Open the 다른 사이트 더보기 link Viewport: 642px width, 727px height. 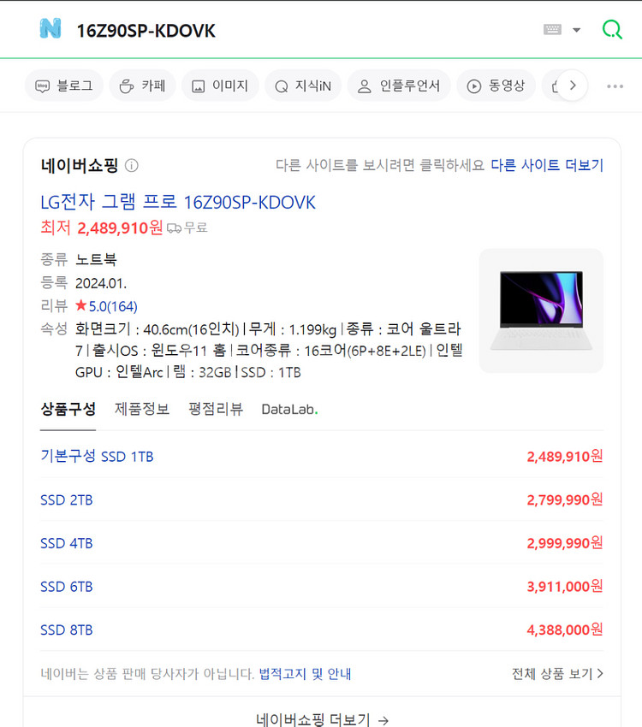(547, 165)
